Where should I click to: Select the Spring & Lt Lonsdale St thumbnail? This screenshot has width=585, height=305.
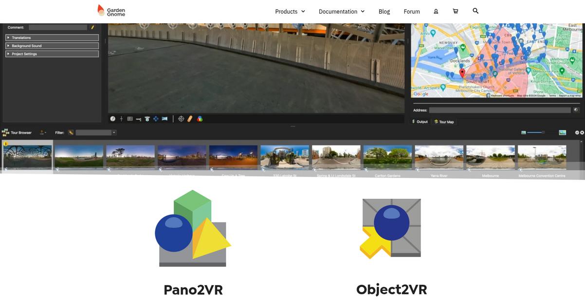coord(336,157)
